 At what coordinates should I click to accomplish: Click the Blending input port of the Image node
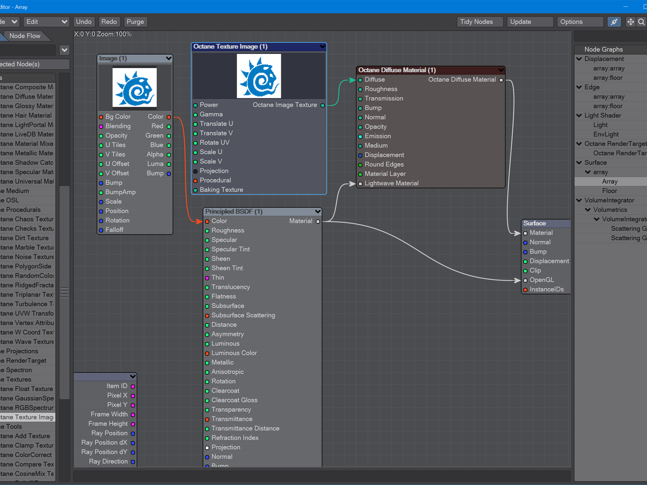101,126
